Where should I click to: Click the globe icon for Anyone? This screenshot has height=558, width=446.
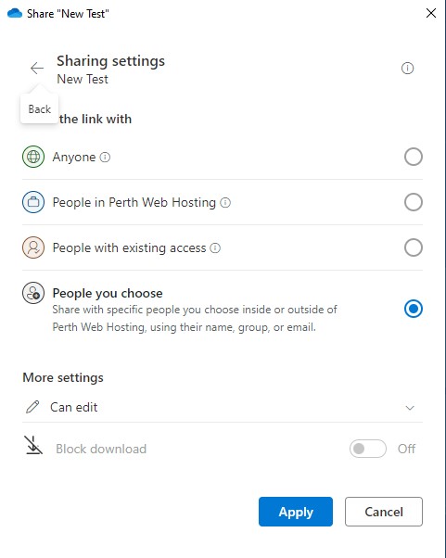tap(33, 157)
